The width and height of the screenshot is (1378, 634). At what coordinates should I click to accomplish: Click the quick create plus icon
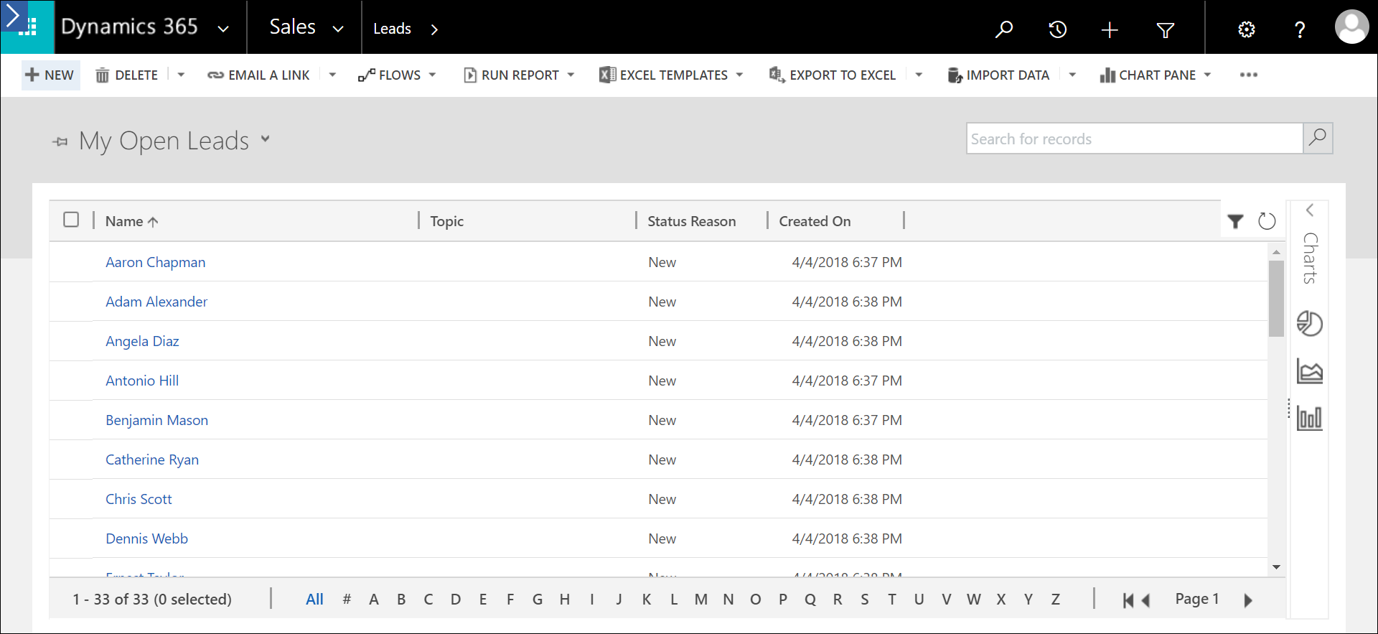point(1110,29)
